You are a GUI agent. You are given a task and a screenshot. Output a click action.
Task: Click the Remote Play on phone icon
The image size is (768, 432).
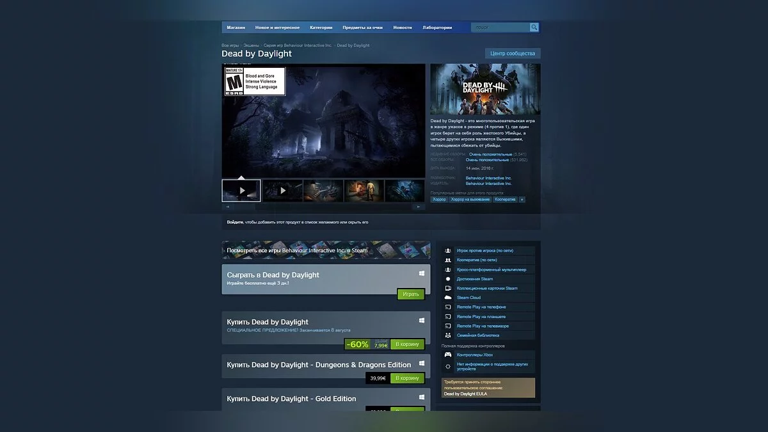click(x=448, y=307)
